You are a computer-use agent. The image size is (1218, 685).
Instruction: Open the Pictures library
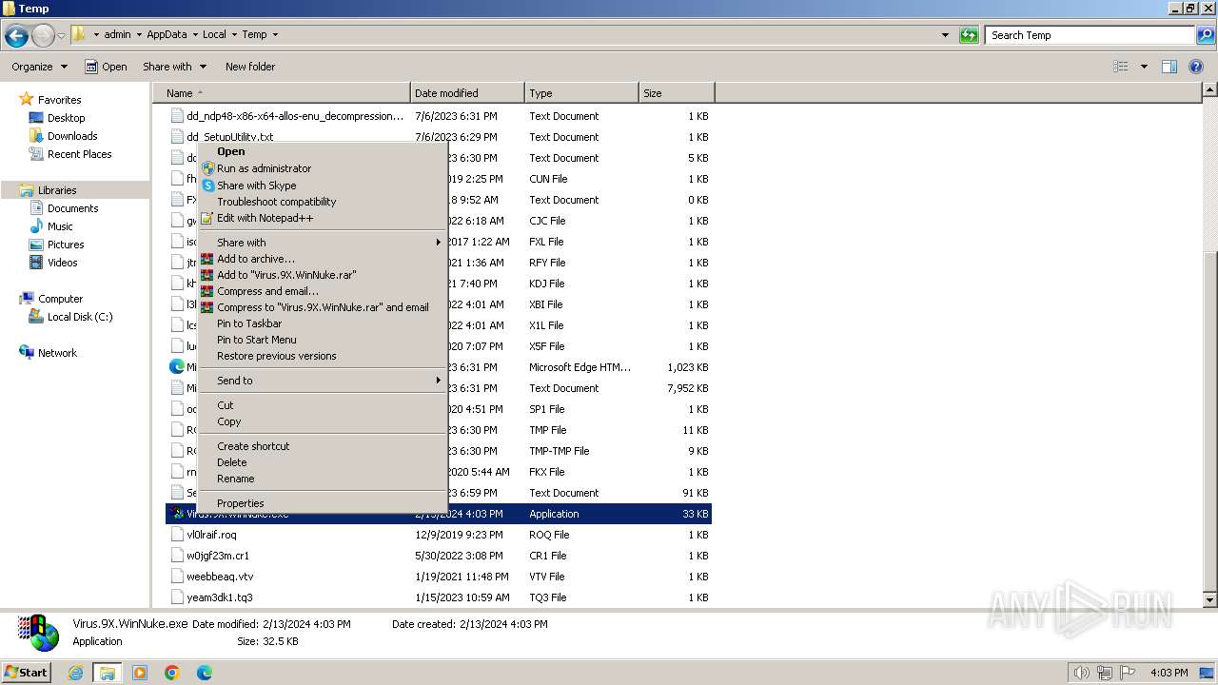point(66,245)
